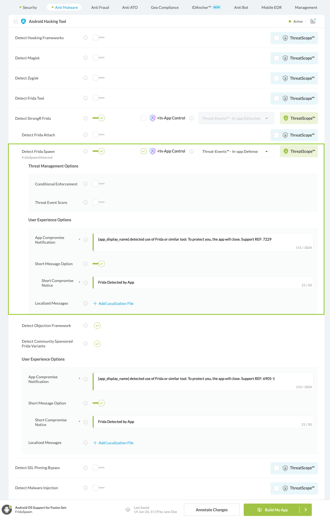Switch to the Anti Fraud tab

[100, 7]
